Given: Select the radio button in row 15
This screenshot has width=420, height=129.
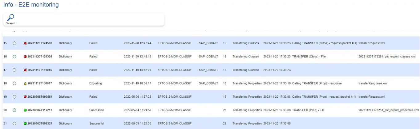Looking at the screenshot, I should [14, 43].
